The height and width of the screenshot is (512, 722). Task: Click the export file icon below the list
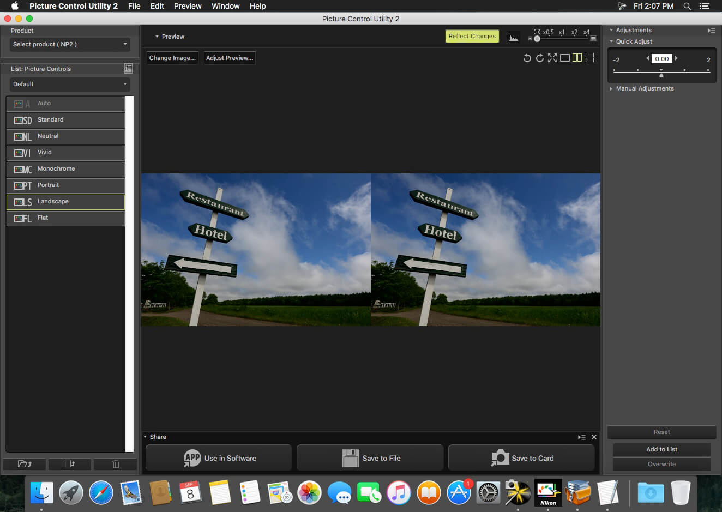[70, 464]
